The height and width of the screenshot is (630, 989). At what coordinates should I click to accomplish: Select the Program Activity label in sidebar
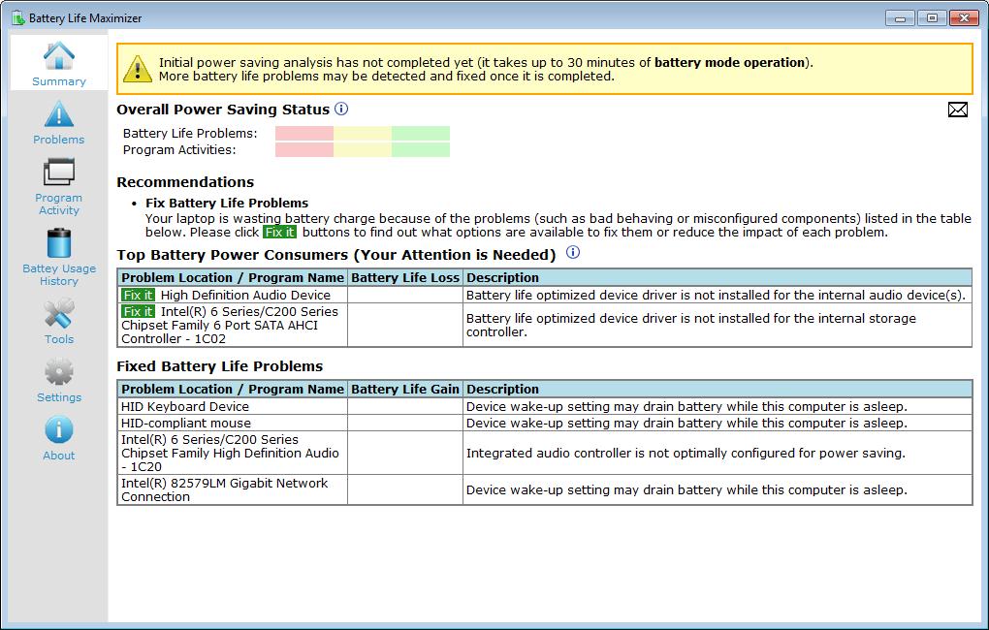point(58,204)
